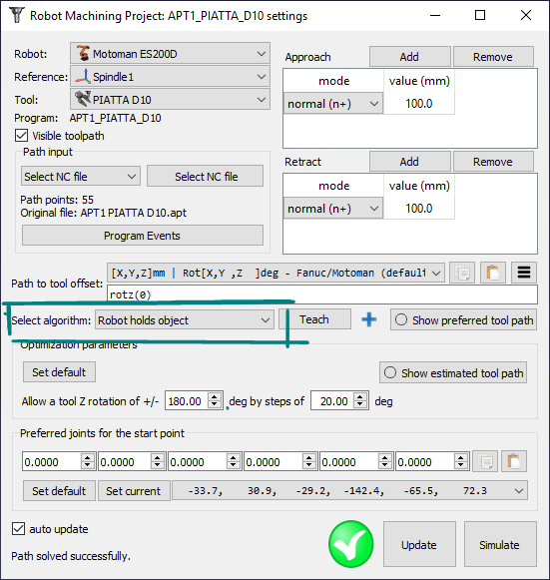
Task: Click the Retract Add button
Action: click(x=410, y=162)
